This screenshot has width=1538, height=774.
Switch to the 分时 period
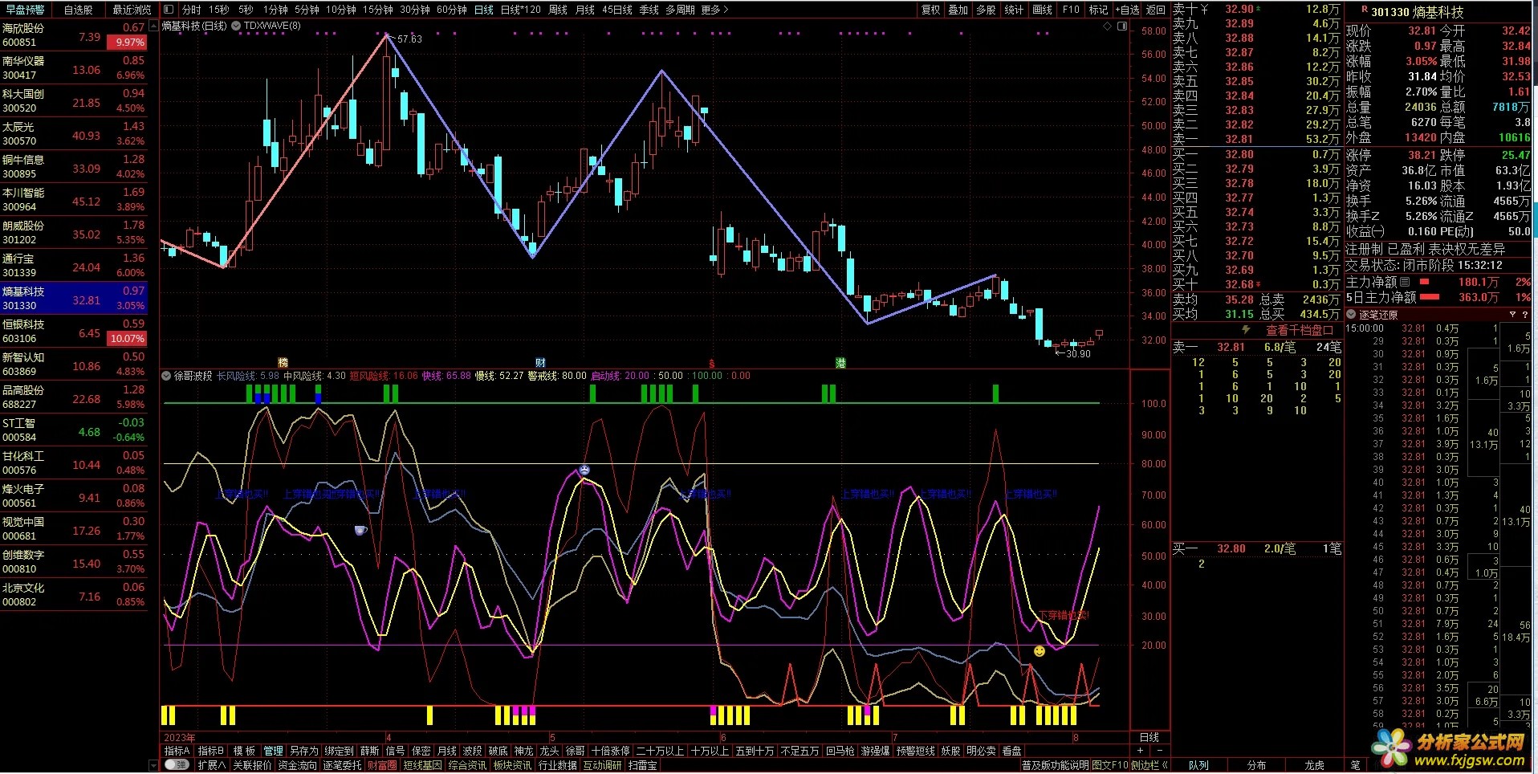[191, 10]
